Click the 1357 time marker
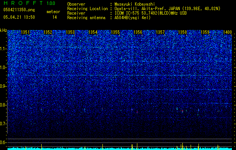Image resolution: width=236 pixels, height=150 pixels. tap(161, 32)
